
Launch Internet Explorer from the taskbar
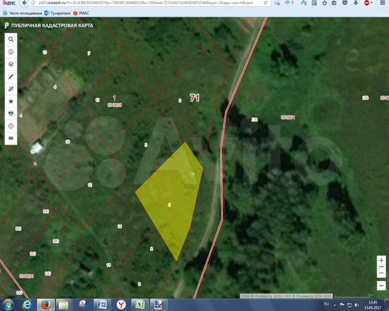[x=27, y=305]
